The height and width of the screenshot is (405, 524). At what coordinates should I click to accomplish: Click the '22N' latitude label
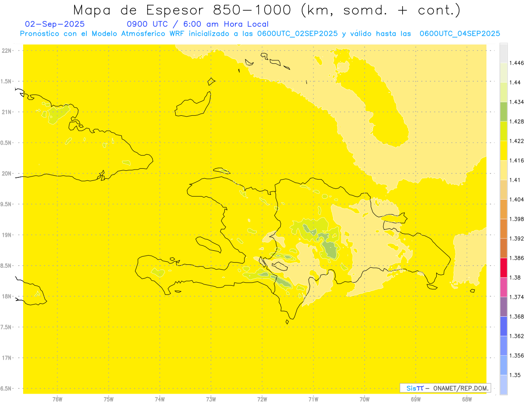click(x=7, y=51)
